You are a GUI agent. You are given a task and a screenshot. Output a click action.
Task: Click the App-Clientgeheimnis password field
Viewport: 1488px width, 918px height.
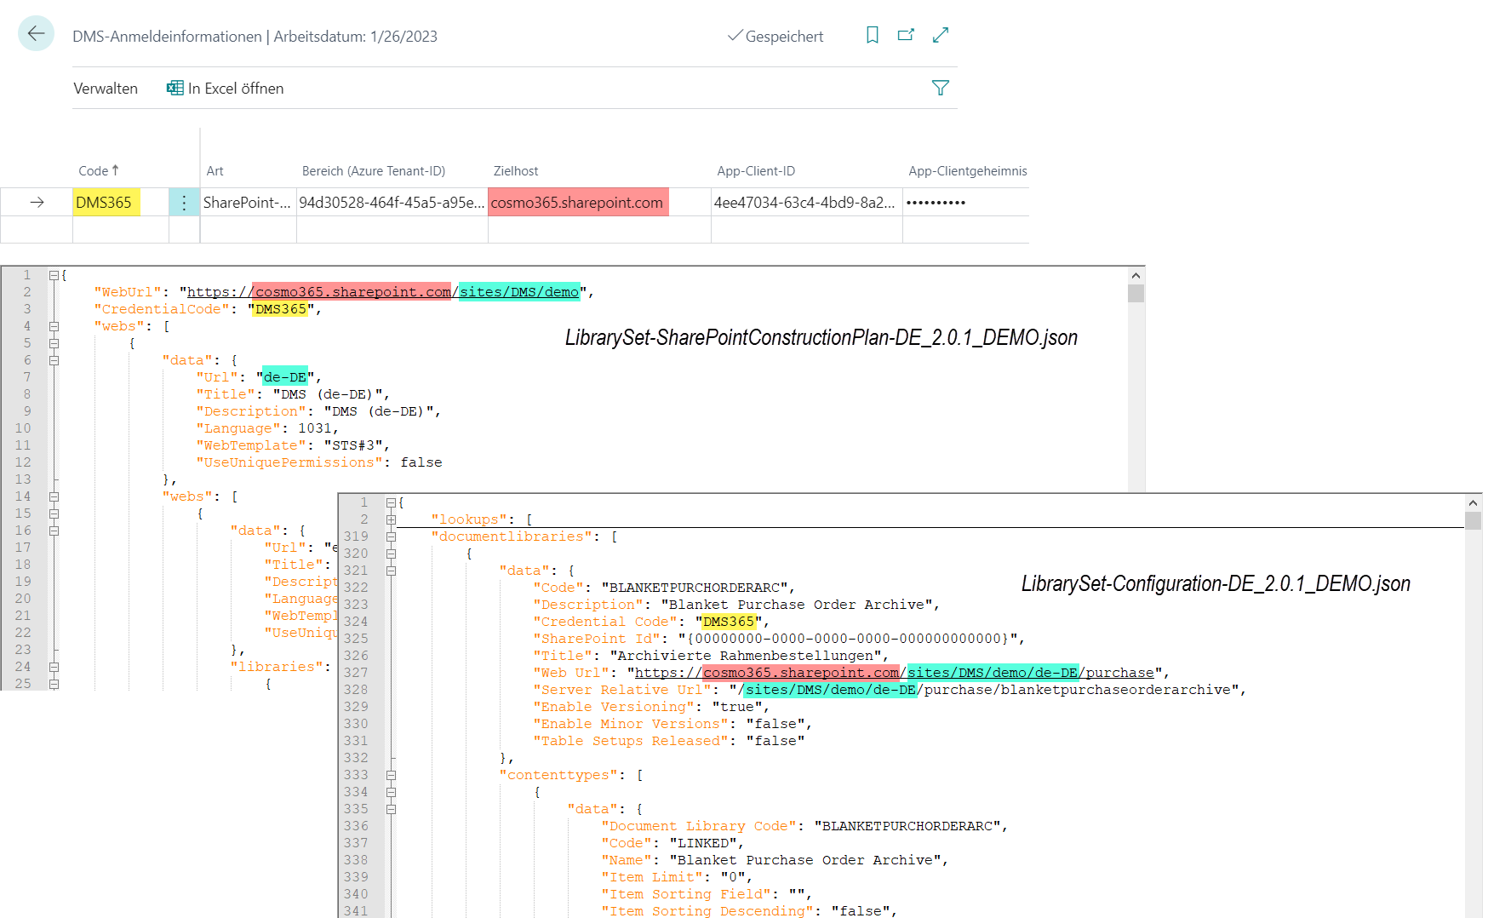tap(936, 203)
